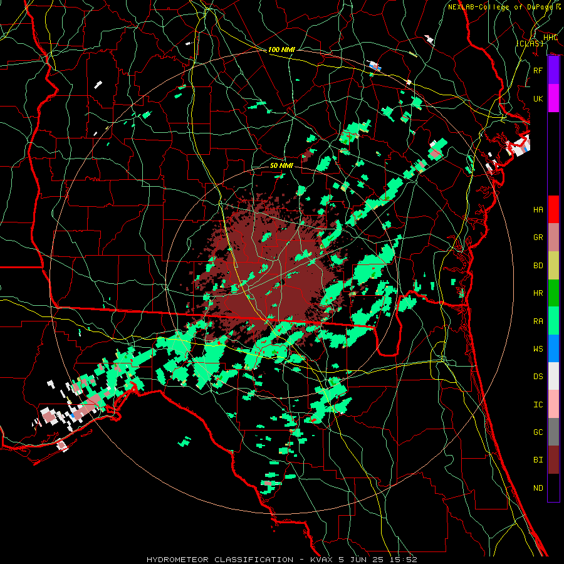Viewport: 564px width, 564px height.
Task: Click the HR legend label
Action: (538, 293)
